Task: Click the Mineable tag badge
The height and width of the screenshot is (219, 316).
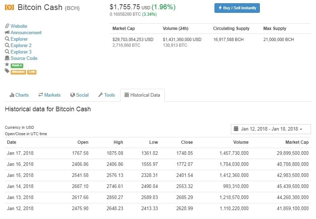Action: pos(18,72)
